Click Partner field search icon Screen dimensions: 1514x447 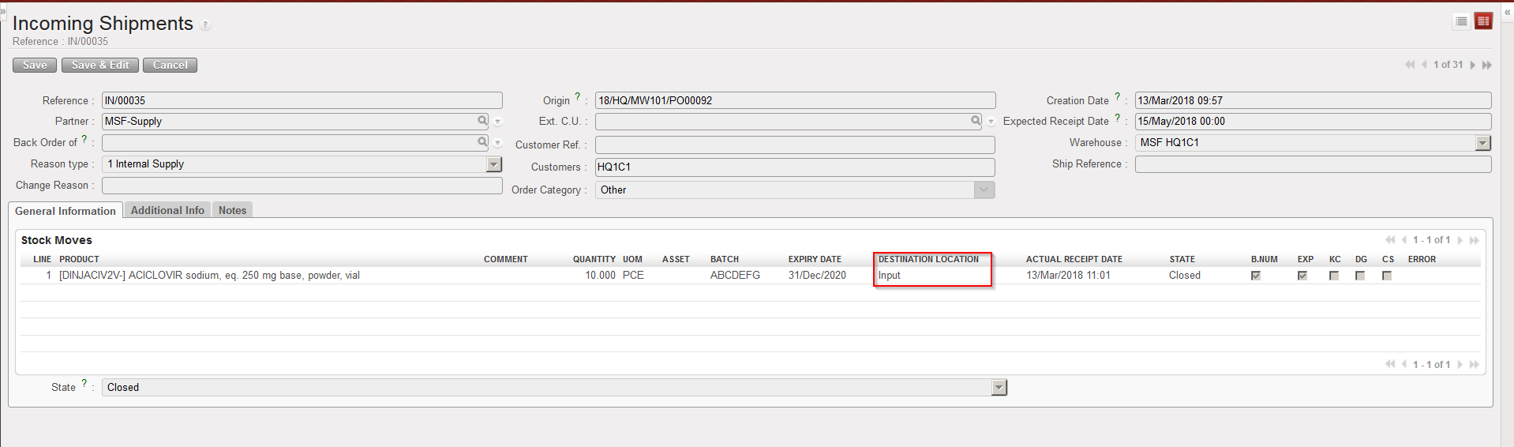pos(482,121)
